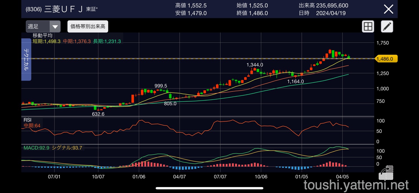Click the 632.6 low price marker
This screenshot has width=419, height=193.
tap(98, 114)
